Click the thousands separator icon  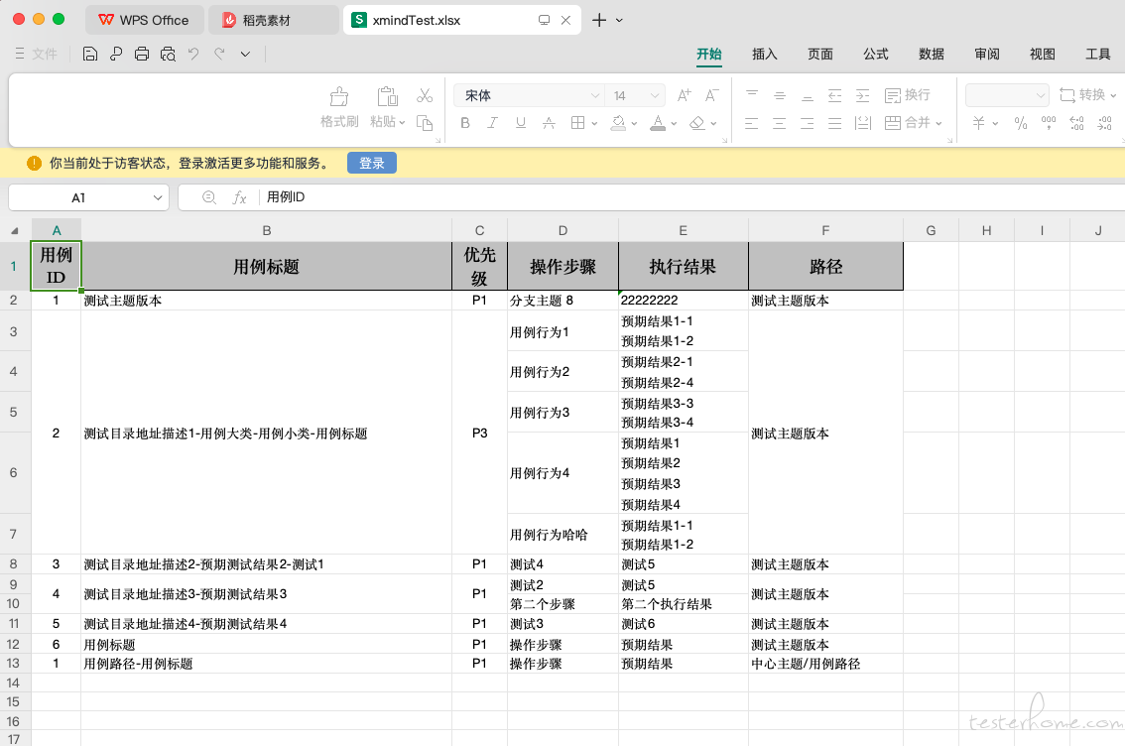pos(1049,123)
